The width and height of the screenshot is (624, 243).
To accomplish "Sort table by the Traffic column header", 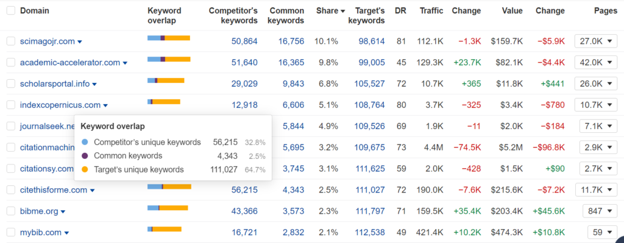I will [x=431, y=11].
